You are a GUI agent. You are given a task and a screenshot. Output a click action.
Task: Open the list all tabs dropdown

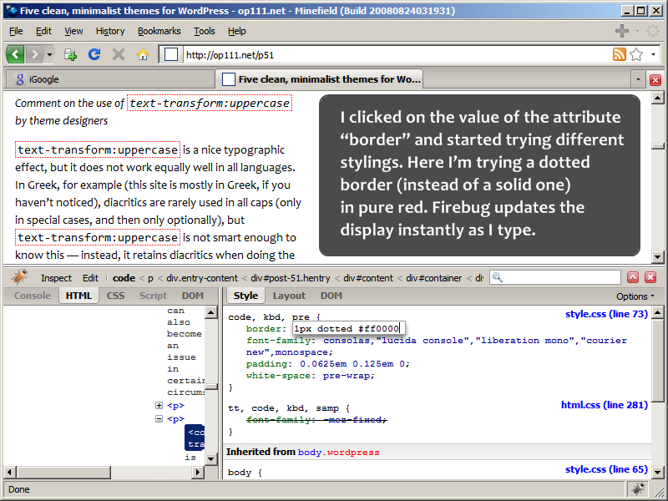pos(638,79)
